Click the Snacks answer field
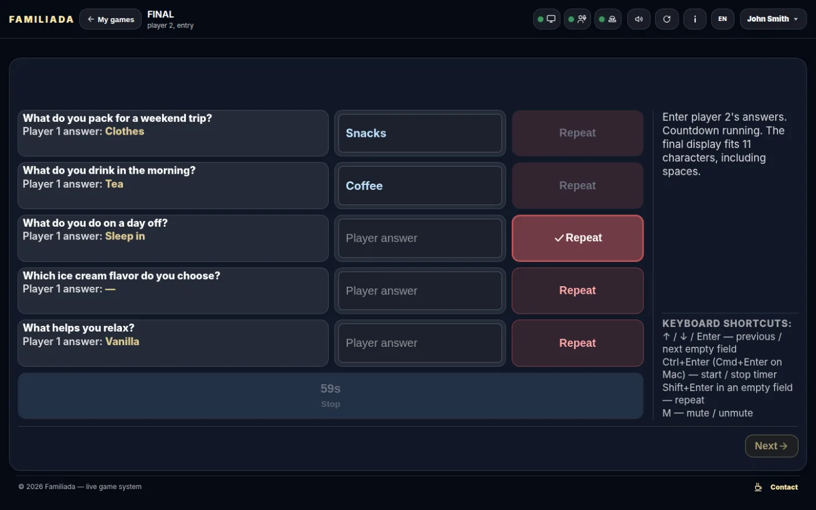 click(420, 133)
